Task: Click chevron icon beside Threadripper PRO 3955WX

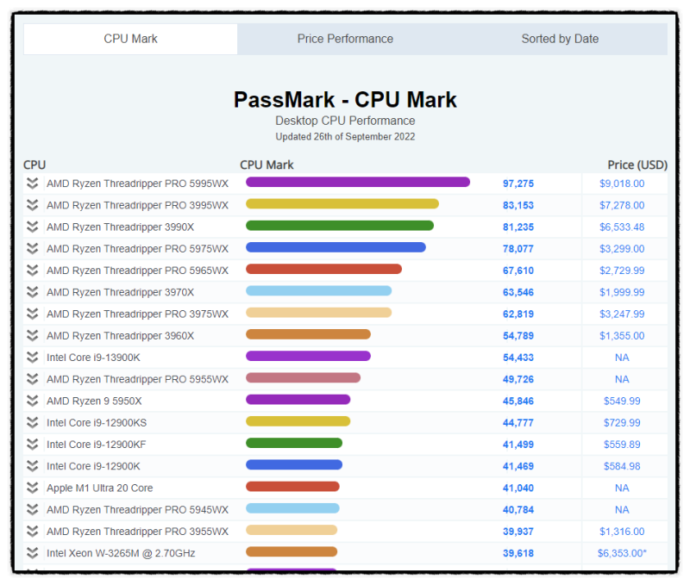Action: (32, 532)
